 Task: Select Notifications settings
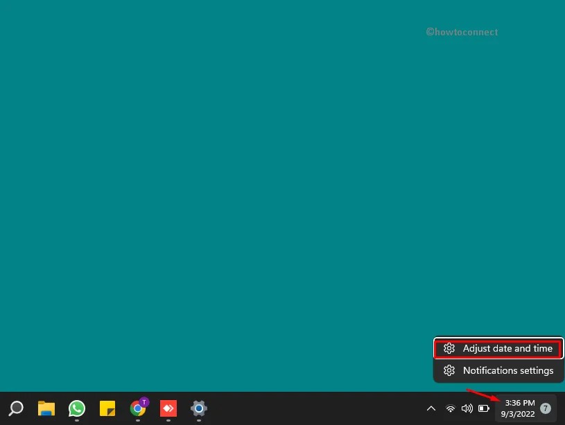(508, 370)
